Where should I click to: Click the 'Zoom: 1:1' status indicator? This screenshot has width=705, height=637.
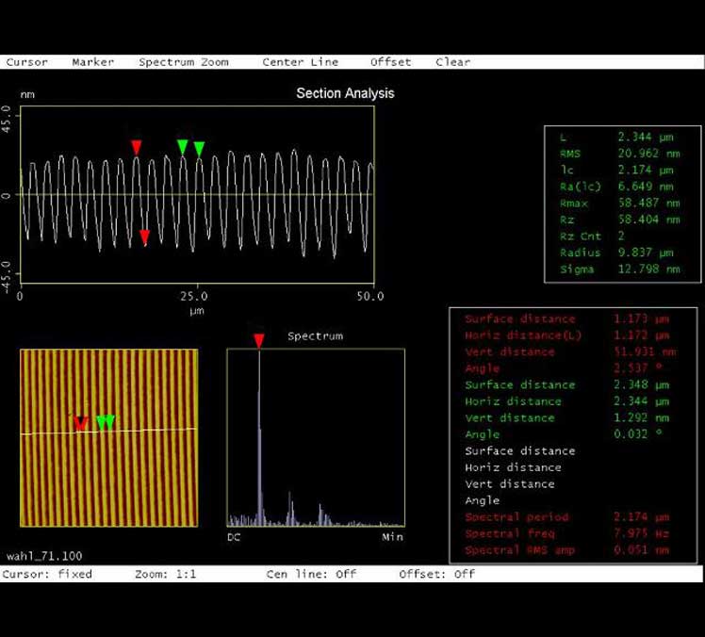click(166, 574)
